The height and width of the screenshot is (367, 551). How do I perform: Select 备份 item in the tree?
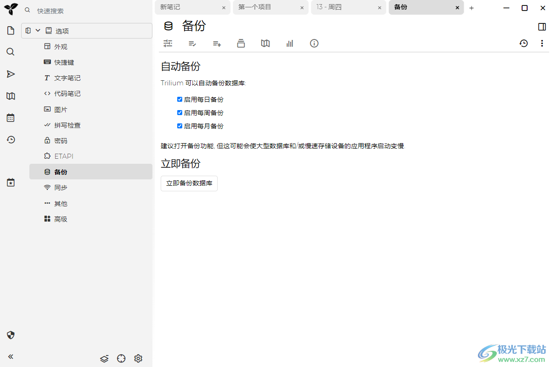[x=91, y=172]
